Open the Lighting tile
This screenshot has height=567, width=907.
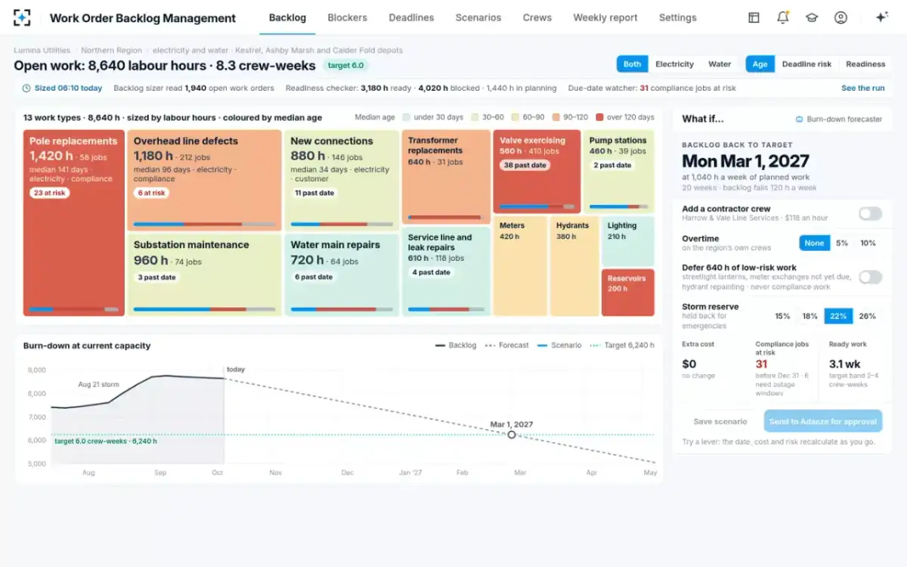point(627,241)
